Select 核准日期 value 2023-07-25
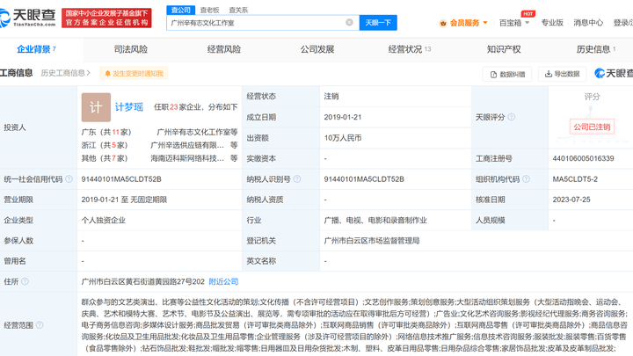The height and width of the screenshot is (356, 633). pyautogui.click(x=571, y=200)
